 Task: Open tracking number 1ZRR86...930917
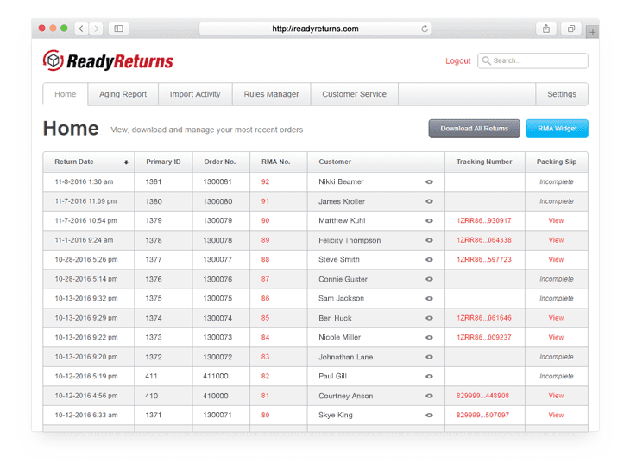[484, 220]
